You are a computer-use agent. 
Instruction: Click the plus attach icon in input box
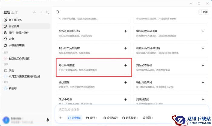pyautogui.click(x=60, y=118)
